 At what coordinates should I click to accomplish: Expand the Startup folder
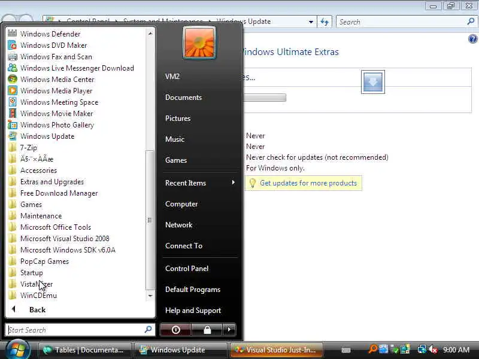[26, 273]
